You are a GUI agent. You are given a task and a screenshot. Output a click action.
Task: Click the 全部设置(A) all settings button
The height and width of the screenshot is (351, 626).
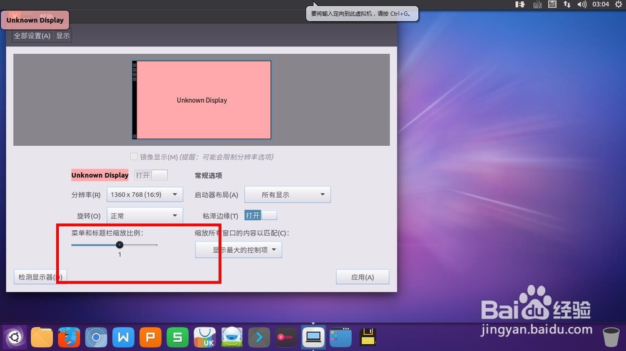pyautogui.click(x=32, y=36)
